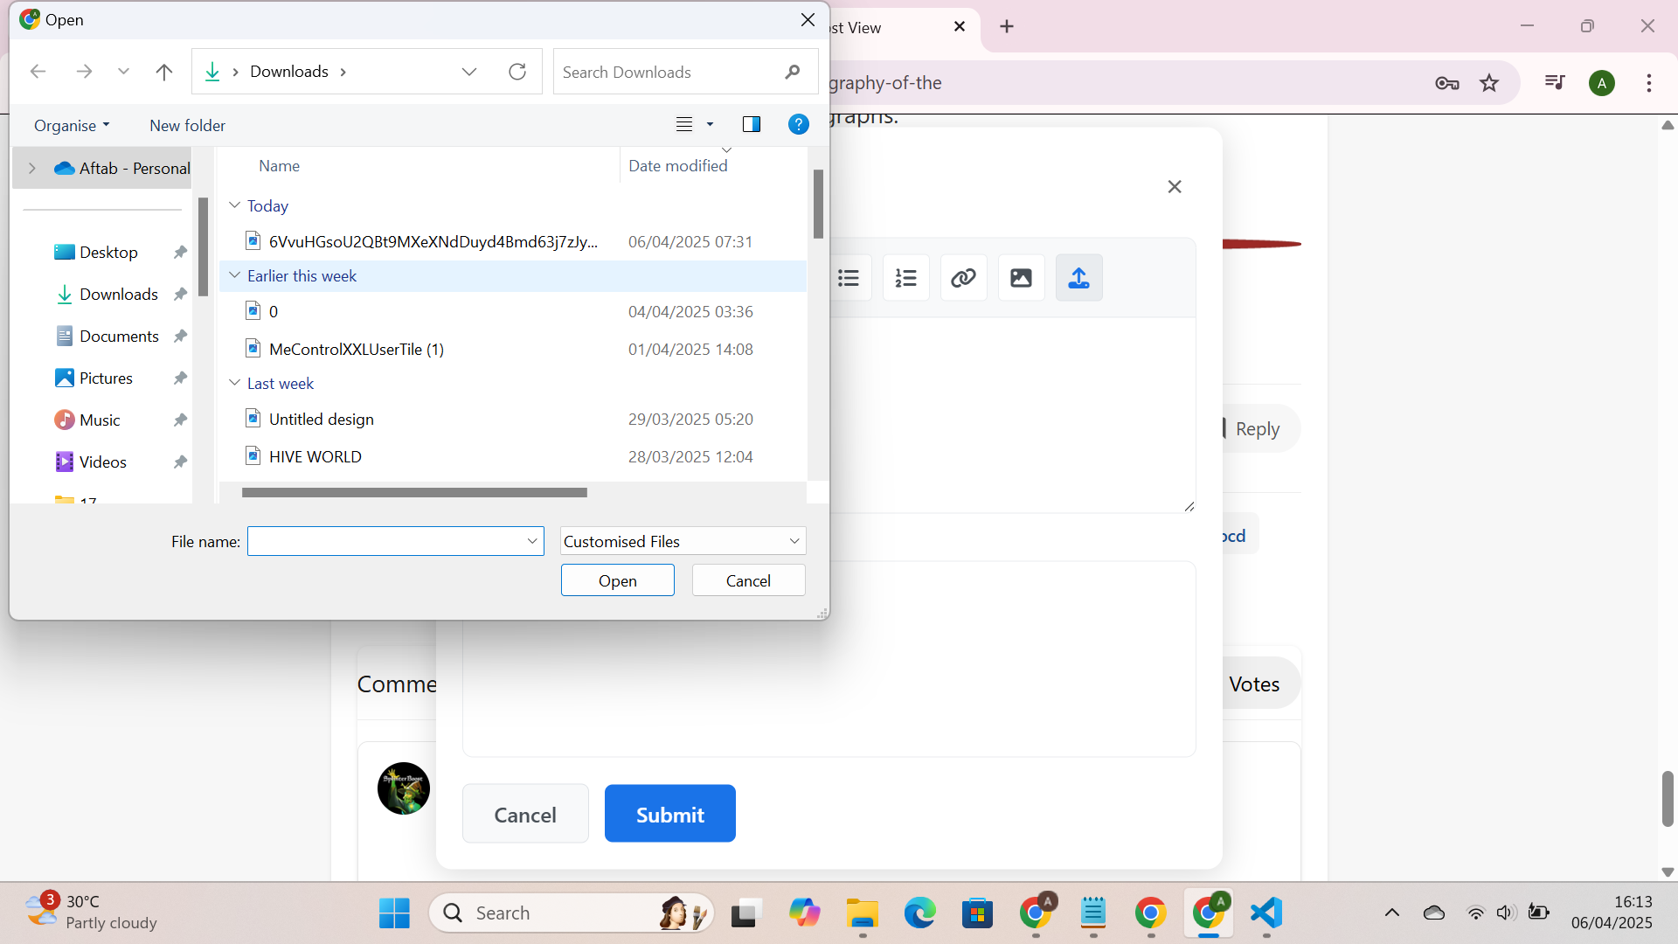The image size is (1678, 944).
Task: Open the Organise menu
Action: [72, 125]
